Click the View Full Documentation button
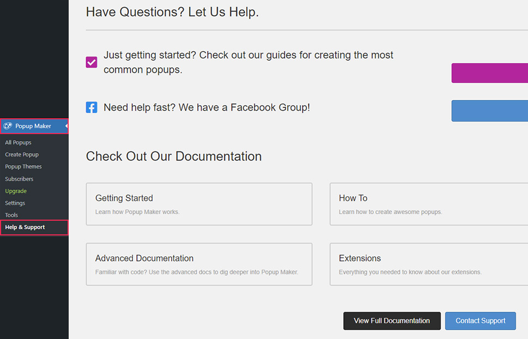Screen dimensions: 528x339 [392, 321]
